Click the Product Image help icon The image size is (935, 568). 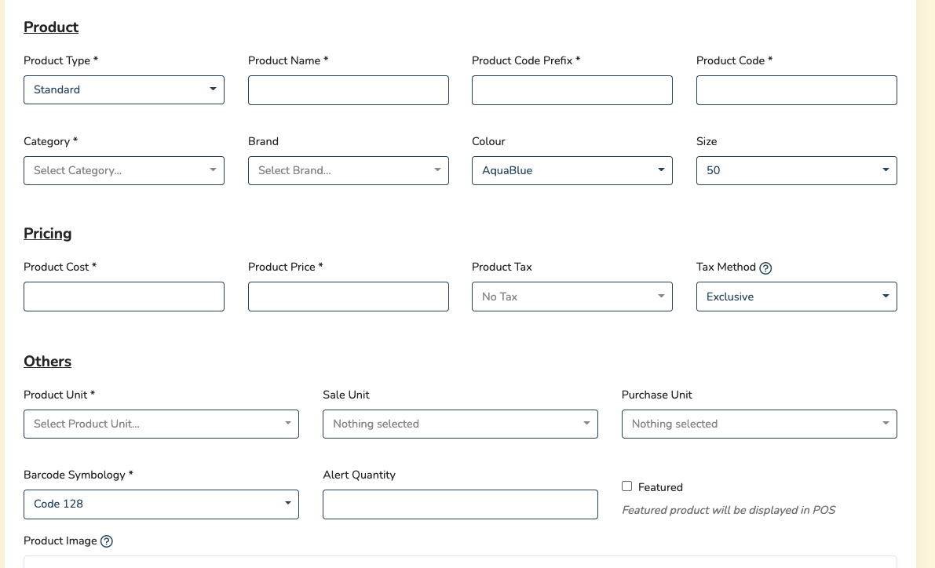107,541
